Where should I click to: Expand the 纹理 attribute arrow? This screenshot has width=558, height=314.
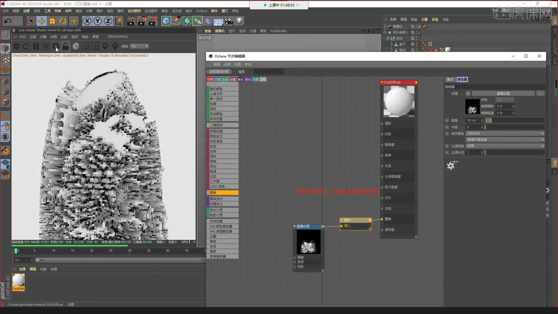[446, 93]
